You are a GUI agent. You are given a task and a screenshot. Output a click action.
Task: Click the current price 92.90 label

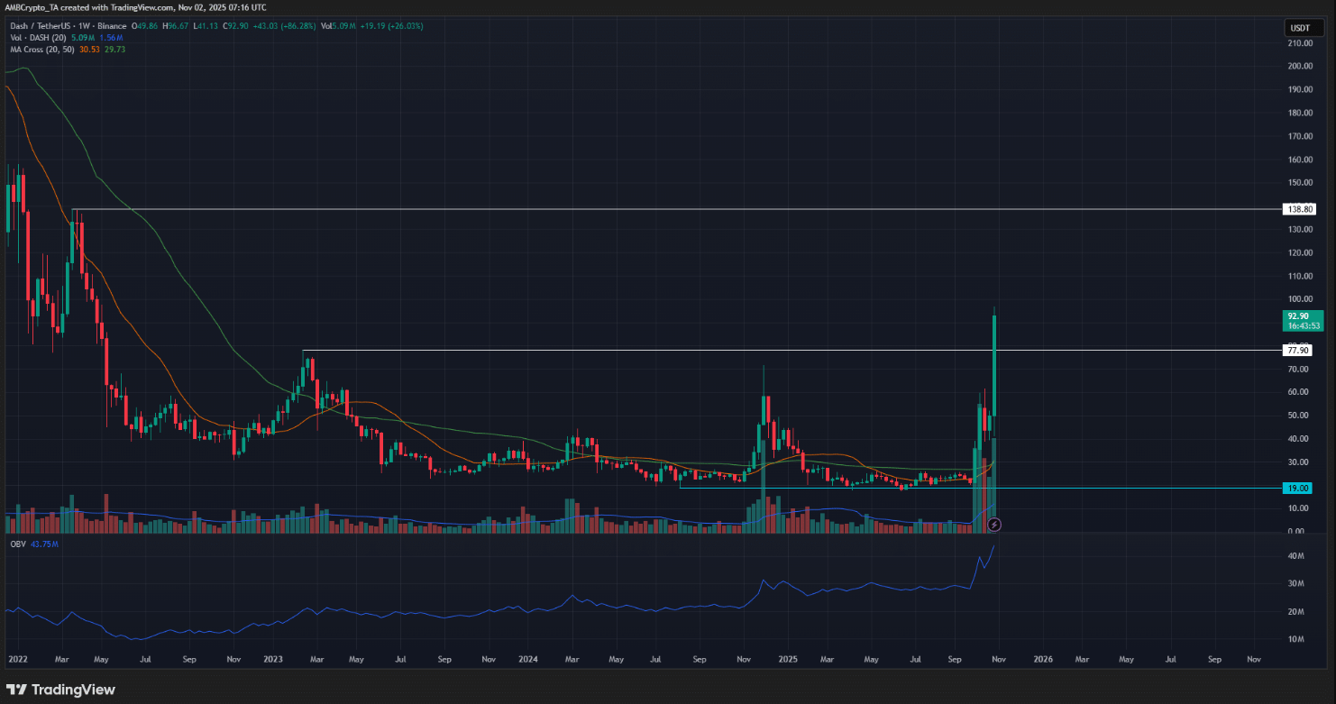tap(1298, 316)
